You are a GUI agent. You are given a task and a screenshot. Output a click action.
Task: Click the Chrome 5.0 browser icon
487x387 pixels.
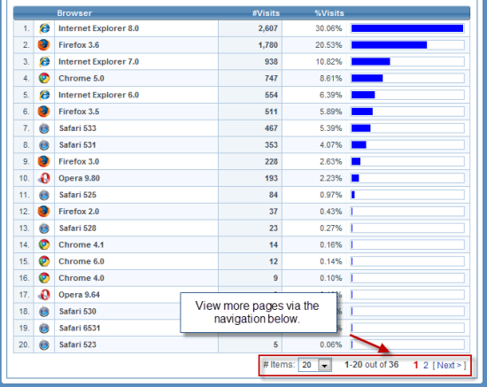[44, 78]
